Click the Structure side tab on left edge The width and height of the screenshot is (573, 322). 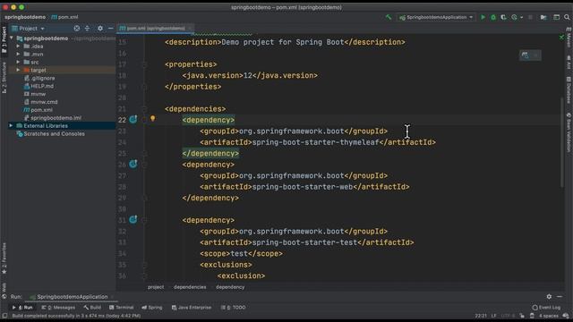point(4,78)
